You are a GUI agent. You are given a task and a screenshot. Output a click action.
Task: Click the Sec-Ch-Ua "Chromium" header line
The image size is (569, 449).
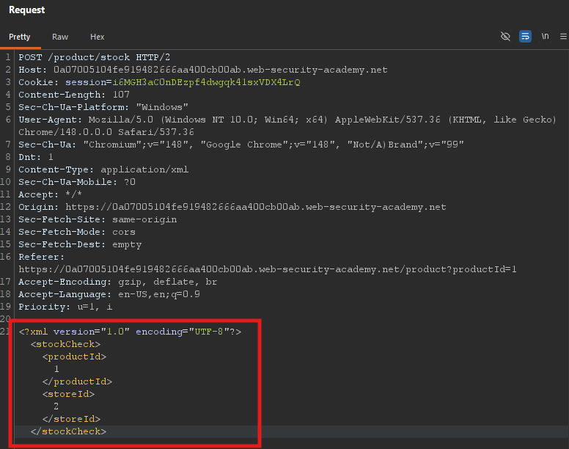coord(241,145)
